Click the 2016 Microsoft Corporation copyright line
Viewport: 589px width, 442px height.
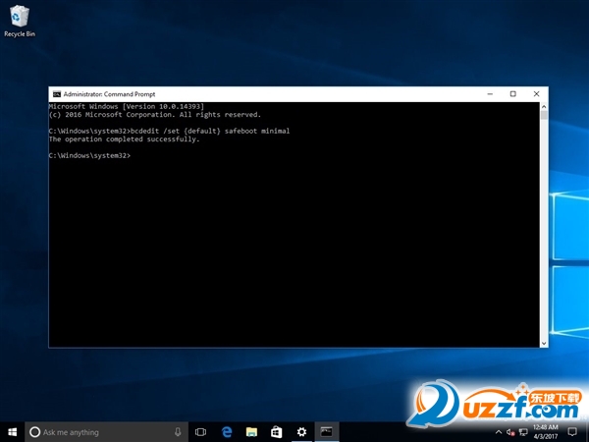click(155, 115)
